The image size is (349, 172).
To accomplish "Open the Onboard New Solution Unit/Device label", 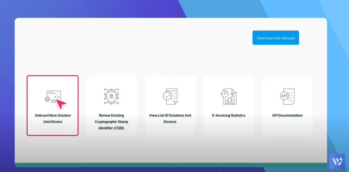I will [53, 118].
